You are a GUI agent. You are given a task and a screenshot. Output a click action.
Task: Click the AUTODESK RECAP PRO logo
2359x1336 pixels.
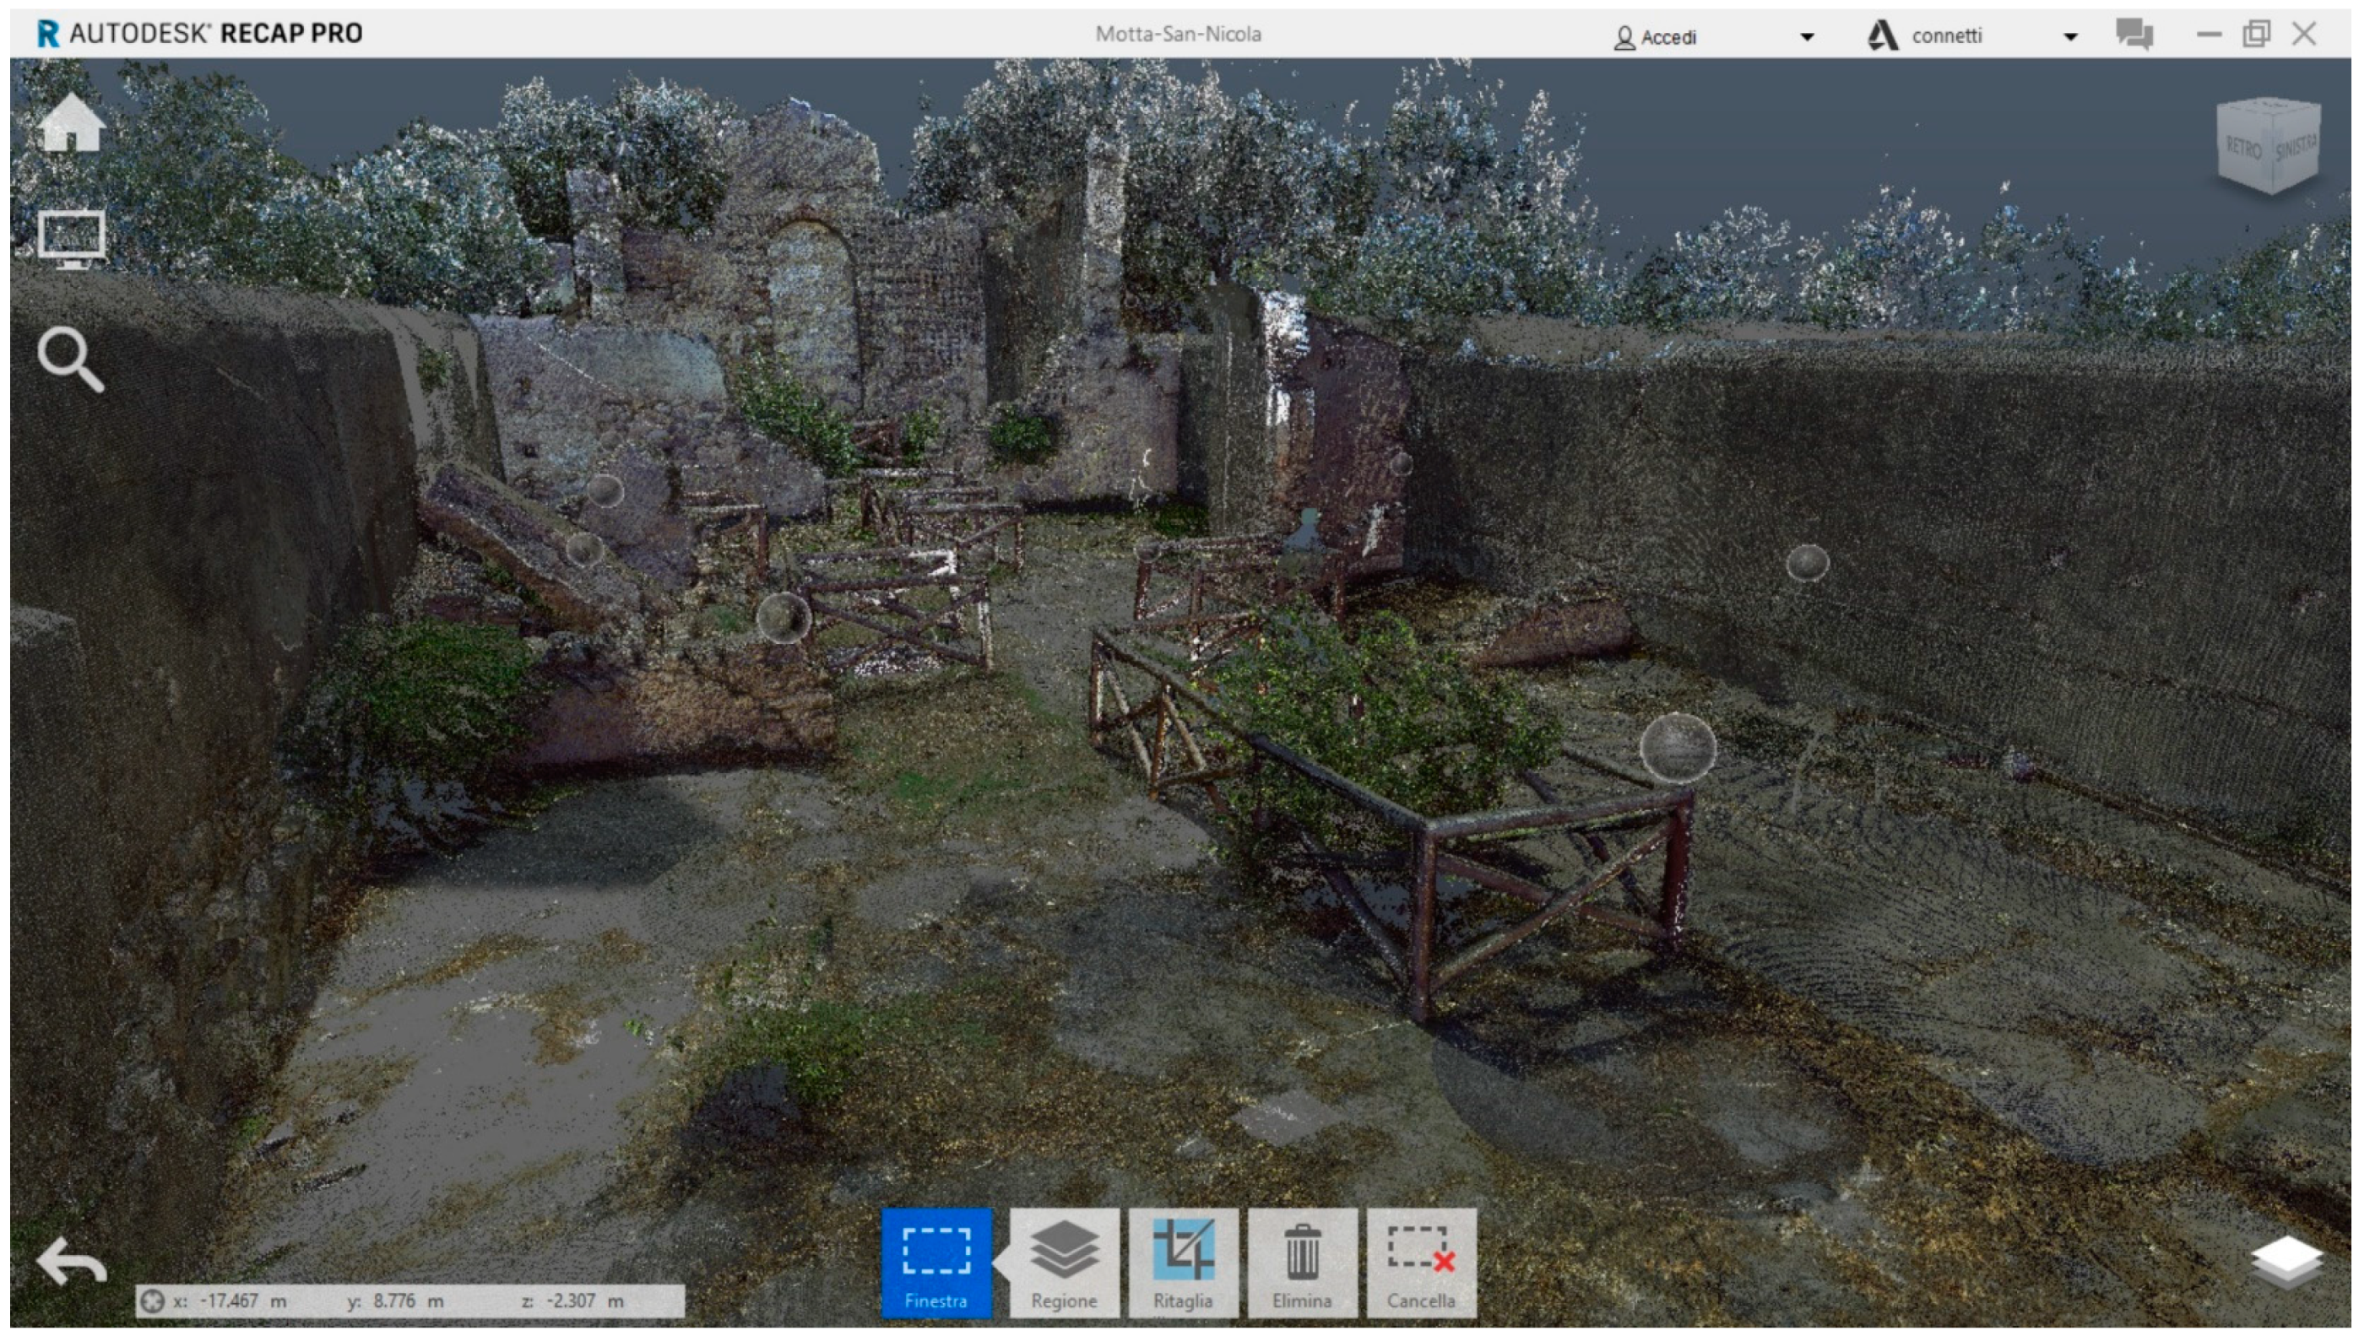200,34
